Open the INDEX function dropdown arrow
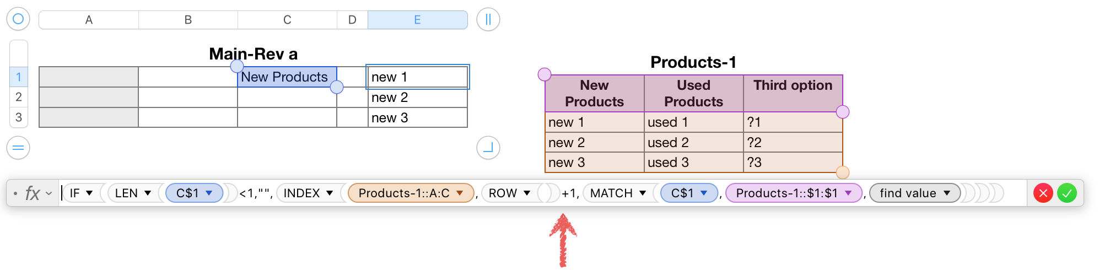Viewport: 1099px width, 270px height. [330, 193]
